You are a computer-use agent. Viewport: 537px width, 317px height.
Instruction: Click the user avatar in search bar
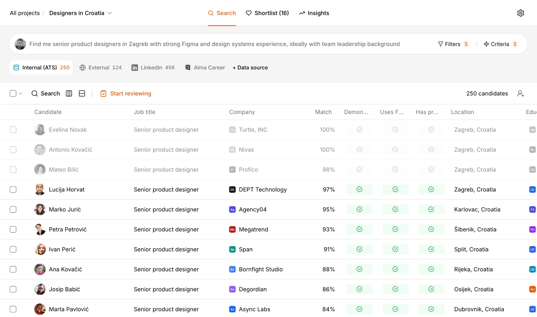pos(20,44)
